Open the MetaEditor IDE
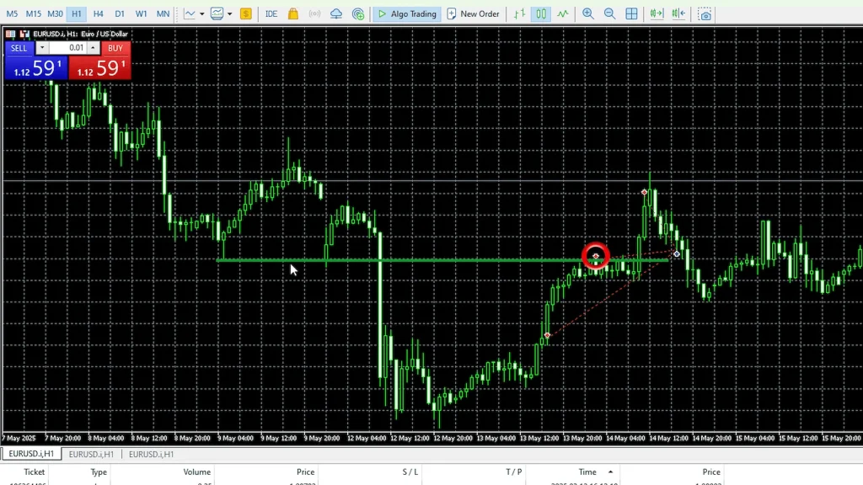Viewport: 863px width, 485px height. [x=271, y=13]
